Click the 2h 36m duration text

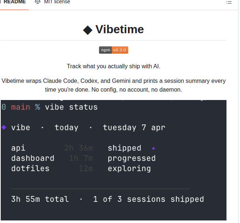point(79,148)
